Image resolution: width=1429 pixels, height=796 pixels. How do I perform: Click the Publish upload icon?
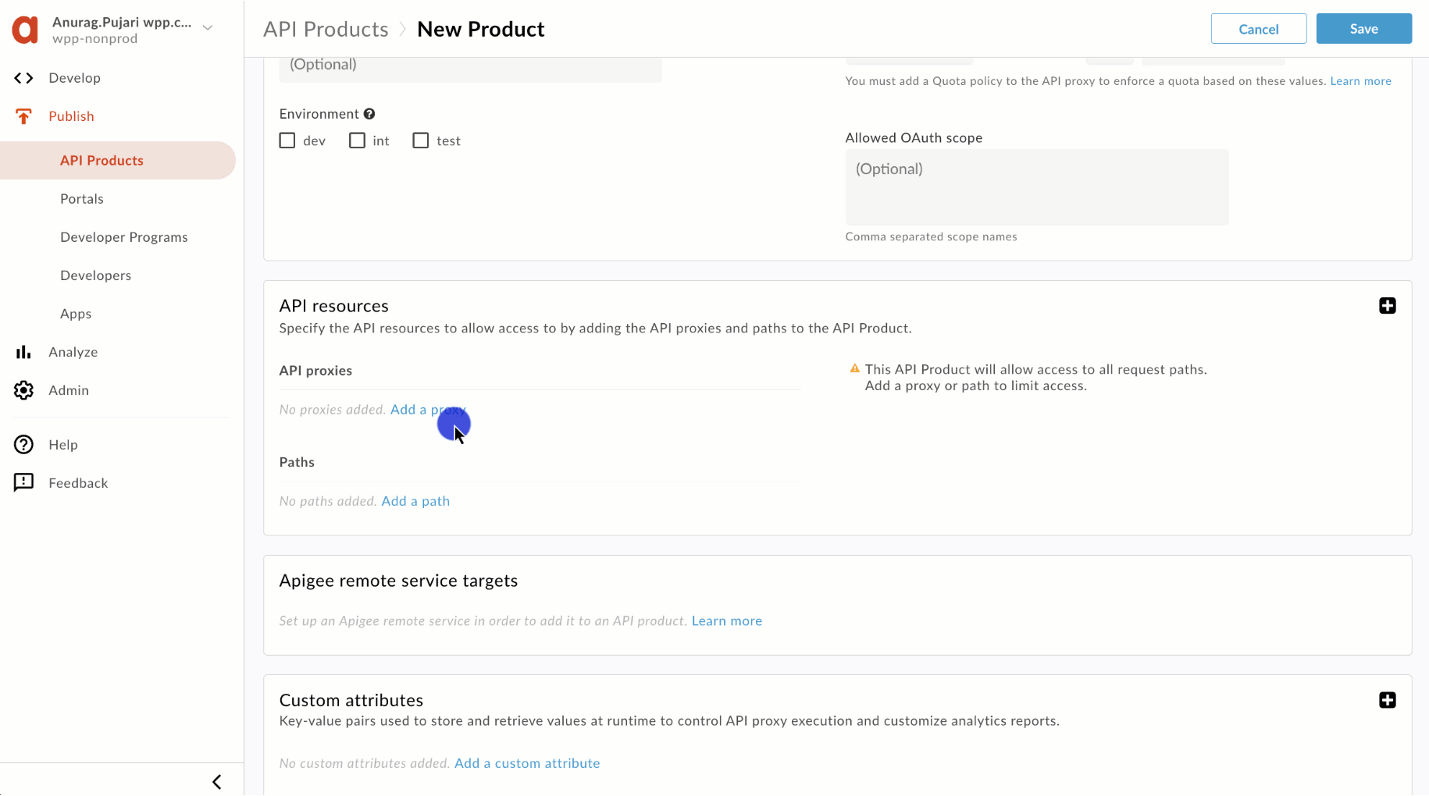click(x=23, y=116)
